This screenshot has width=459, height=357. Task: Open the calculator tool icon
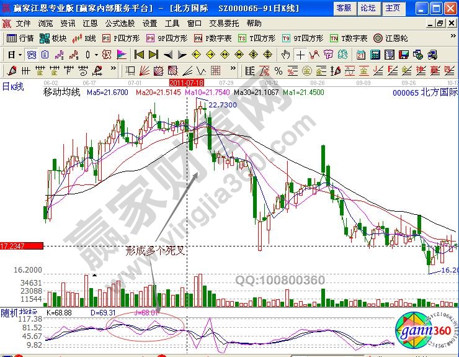(375, 54)
